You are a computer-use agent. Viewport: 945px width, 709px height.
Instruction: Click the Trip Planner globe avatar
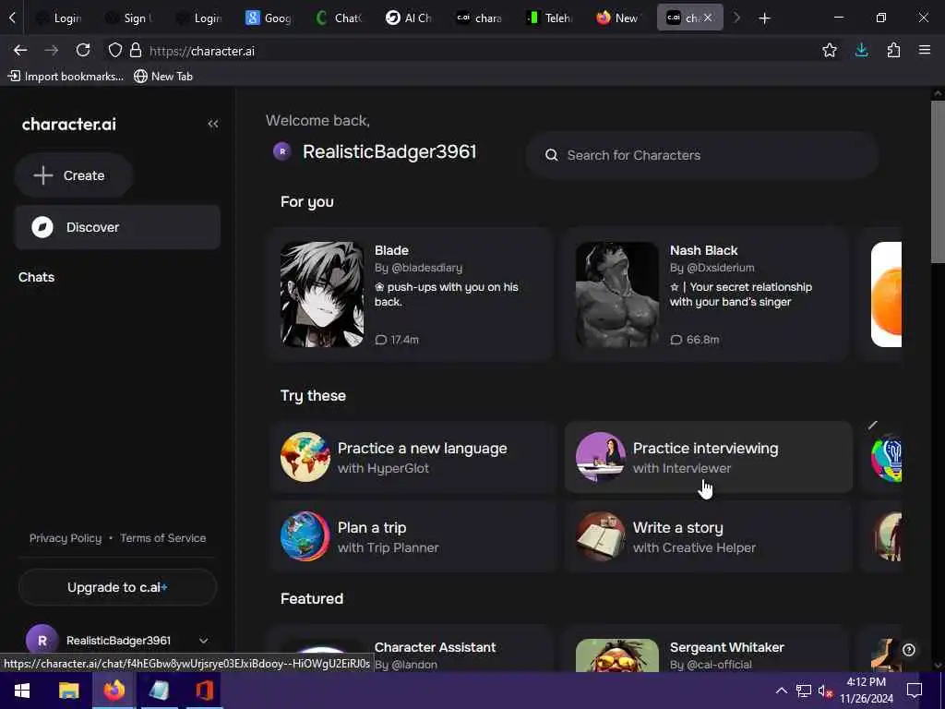(305, 536)
